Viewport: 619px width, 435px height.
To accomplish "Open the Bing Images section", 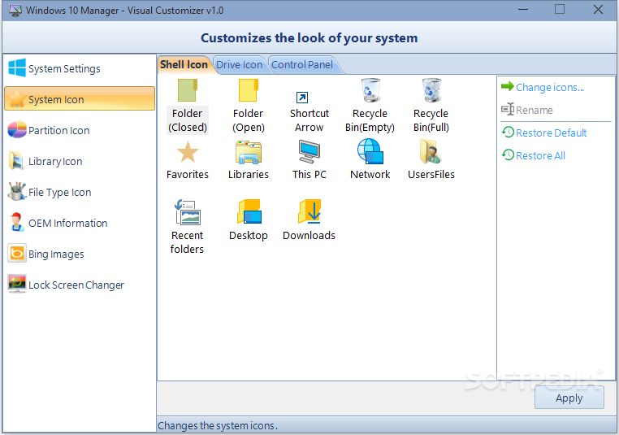I will pos(80,254).
